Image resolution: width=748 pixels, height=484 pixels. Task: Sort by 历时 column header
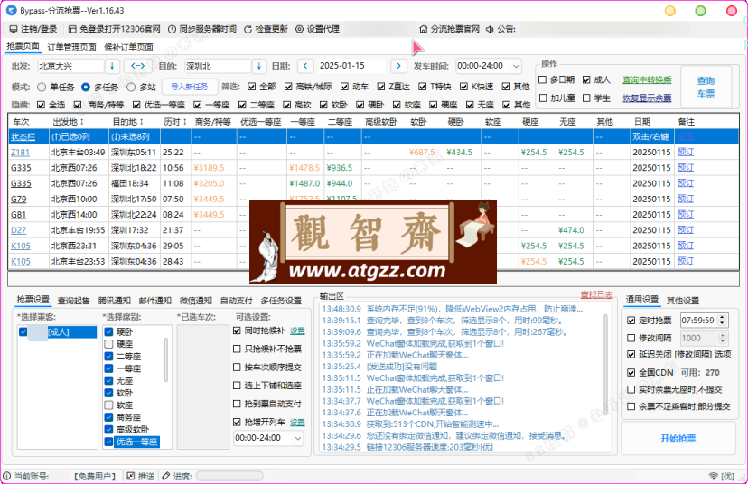175,122
